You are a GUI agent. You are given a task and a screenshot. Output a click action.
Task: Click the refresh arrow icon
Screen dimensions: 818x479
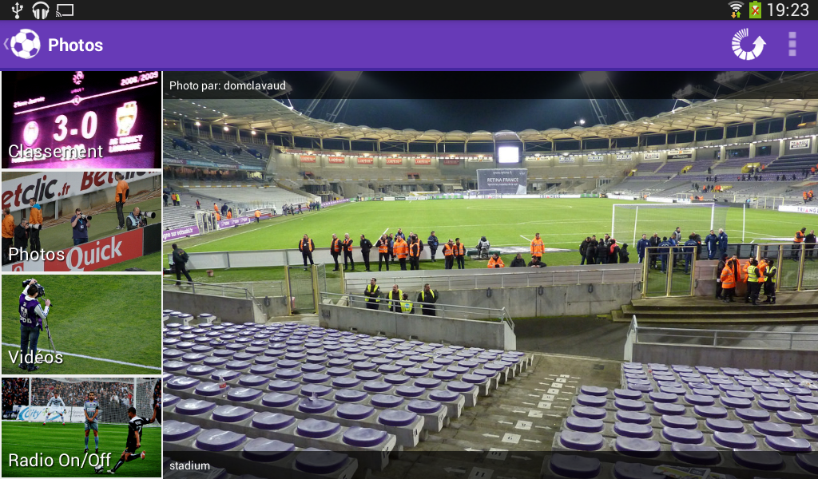(x=748, y=44)
